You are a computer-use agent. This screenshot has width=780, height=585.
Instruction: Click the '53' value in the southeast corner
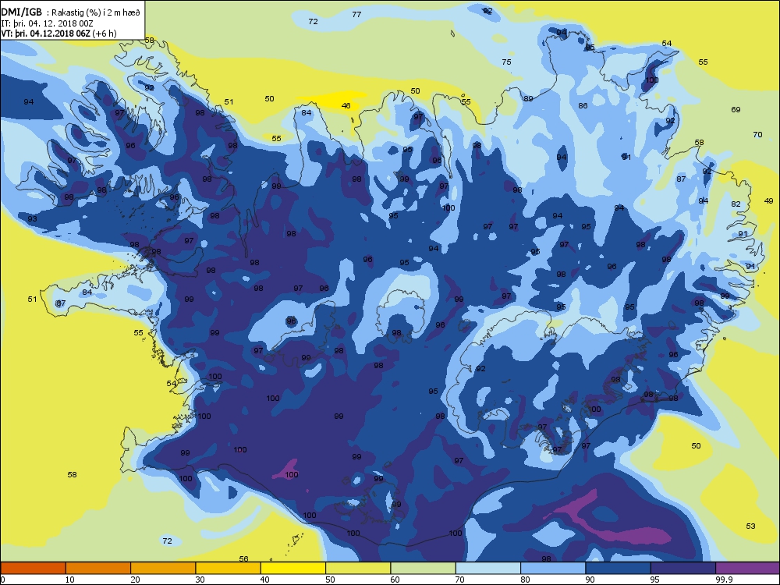[x=750, y=526]
